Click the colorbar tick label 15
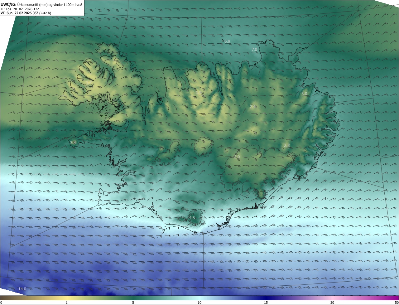 pos(266,303)
